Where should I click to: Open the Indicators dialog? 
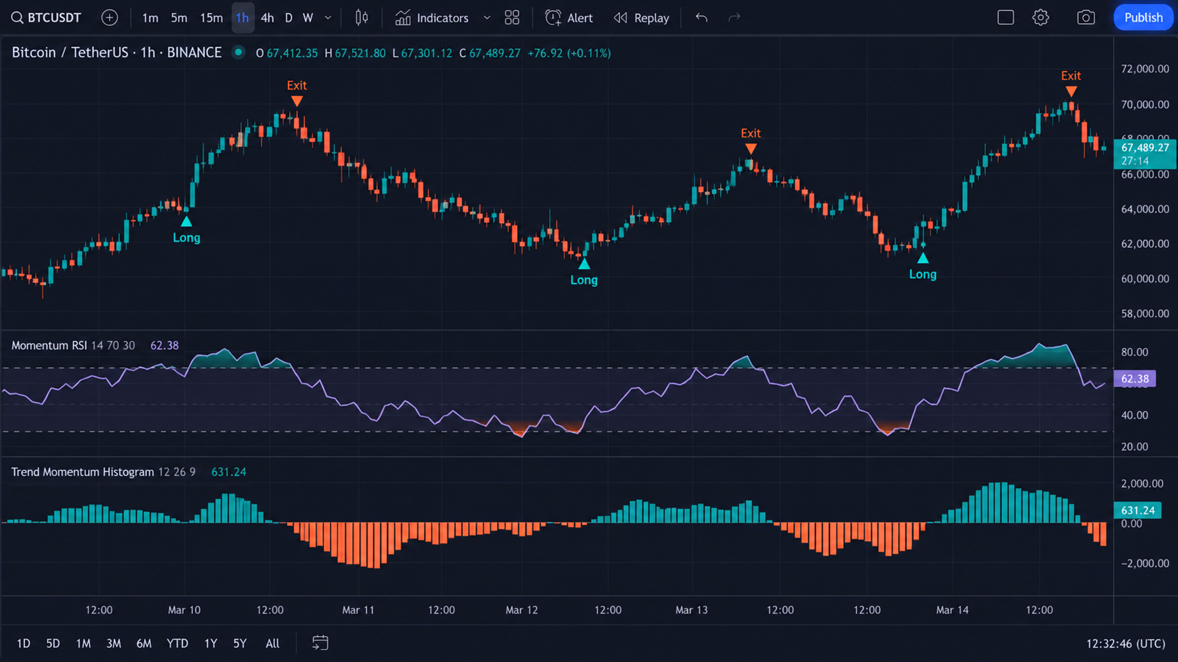click(x=432, y=18)
